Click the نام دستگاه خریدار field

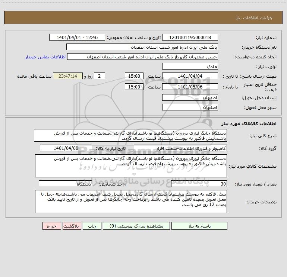pos(142,47)
